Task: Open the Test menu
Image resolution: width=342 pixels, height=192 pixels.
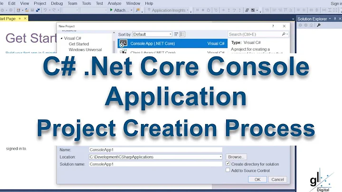Action: coord(99,3)
